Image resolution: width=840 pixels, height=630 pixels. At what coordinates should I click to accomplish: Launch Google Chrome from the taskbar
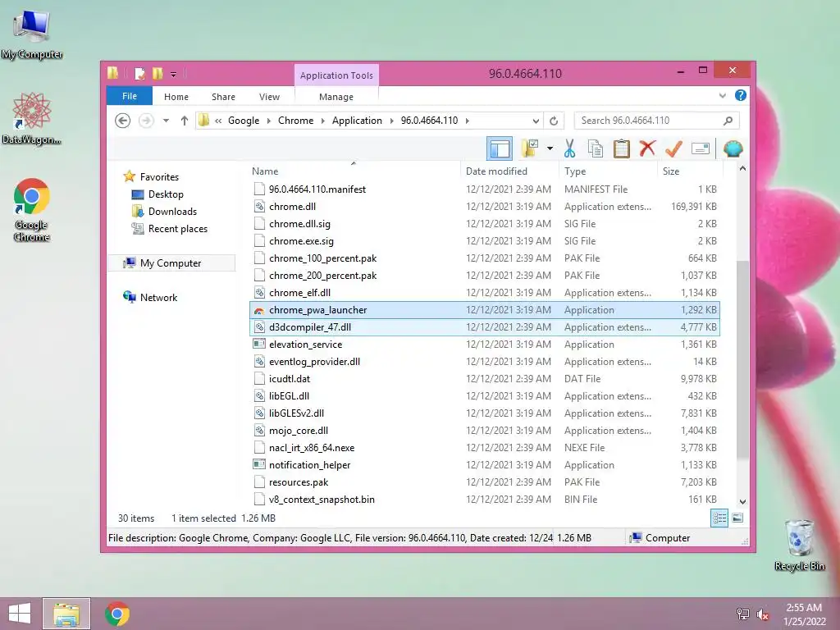pyautogui.click(x=117, y=614)
